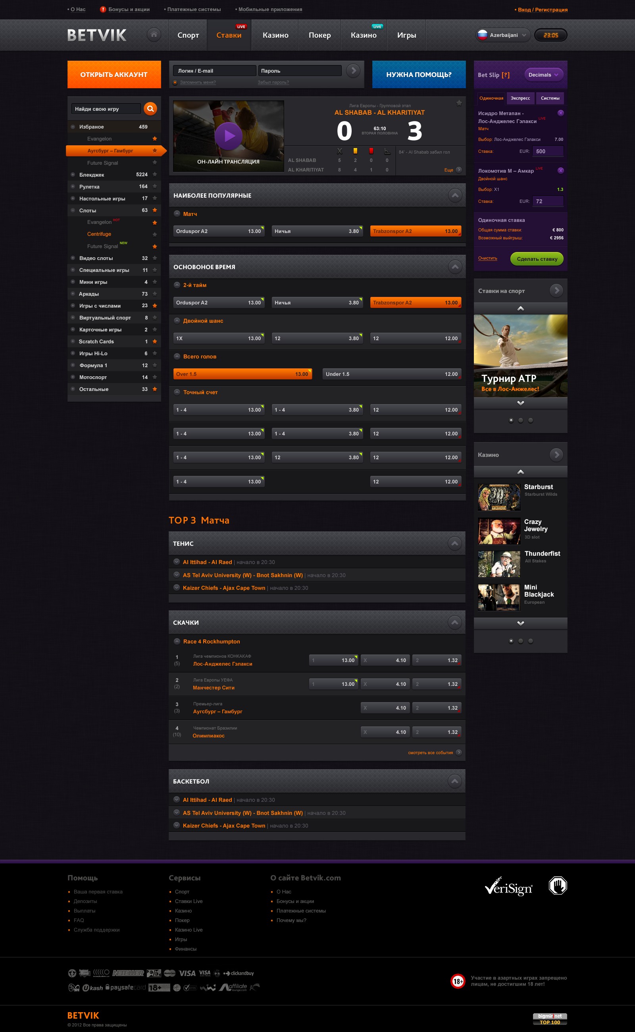This screenshot has width=635, height=1032.
Task: Click the Бонусы и акции alert icon
Action: tap(103, 9)
